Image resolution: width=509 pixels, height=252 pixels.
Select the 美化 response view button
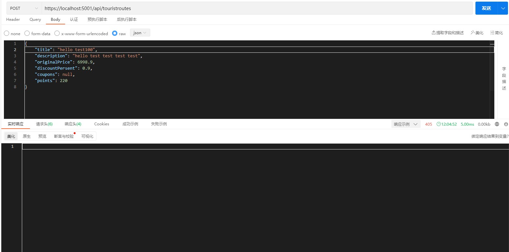point(11,136)
